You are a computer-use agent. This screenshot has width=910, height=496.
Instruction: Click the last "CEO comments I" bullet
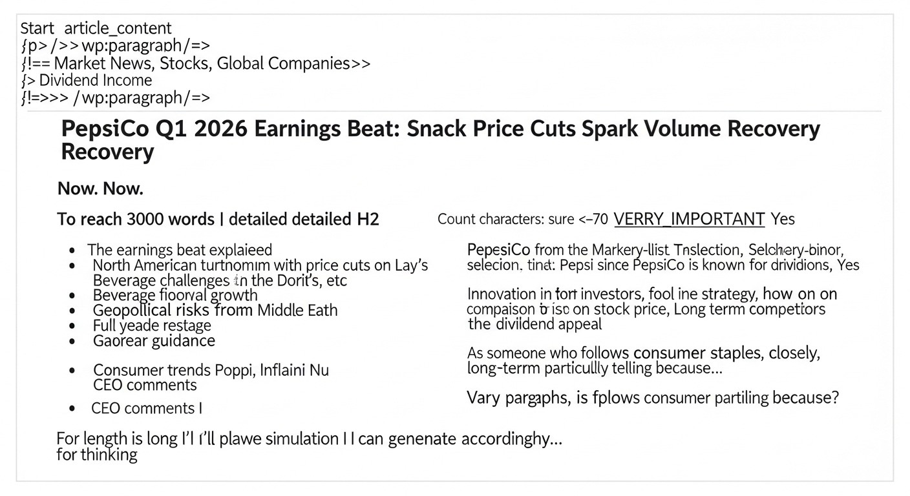pyautogui.click(x=147, y=408)
